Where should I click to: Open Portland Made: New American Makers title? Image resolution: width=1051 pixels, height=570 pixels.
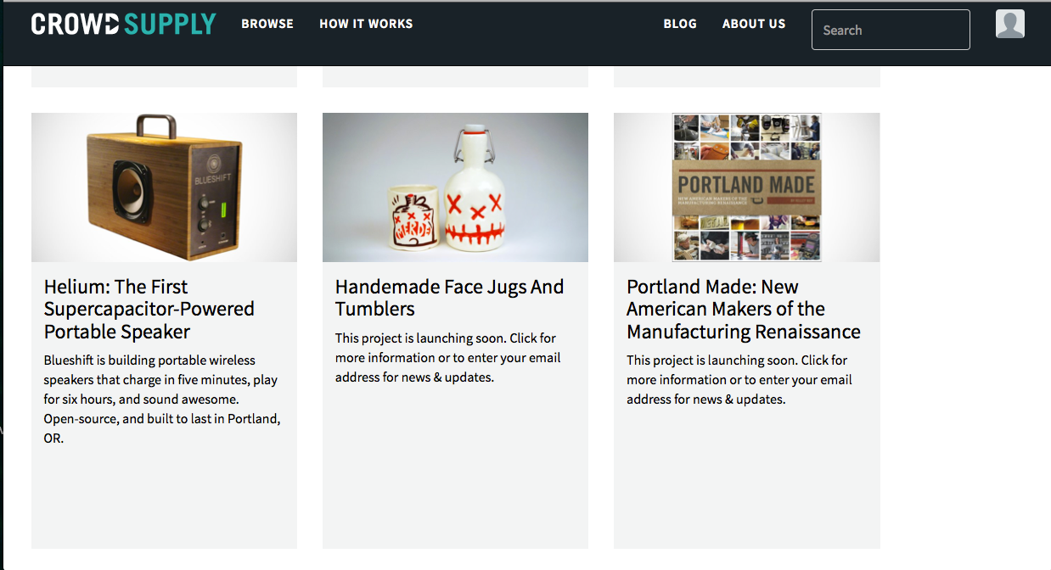coord(744,309)
